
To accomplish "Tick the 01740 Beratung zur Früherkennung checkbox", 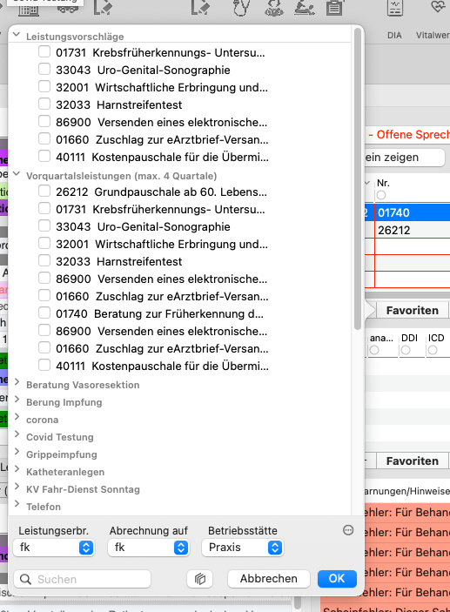I will coord(44,313).
